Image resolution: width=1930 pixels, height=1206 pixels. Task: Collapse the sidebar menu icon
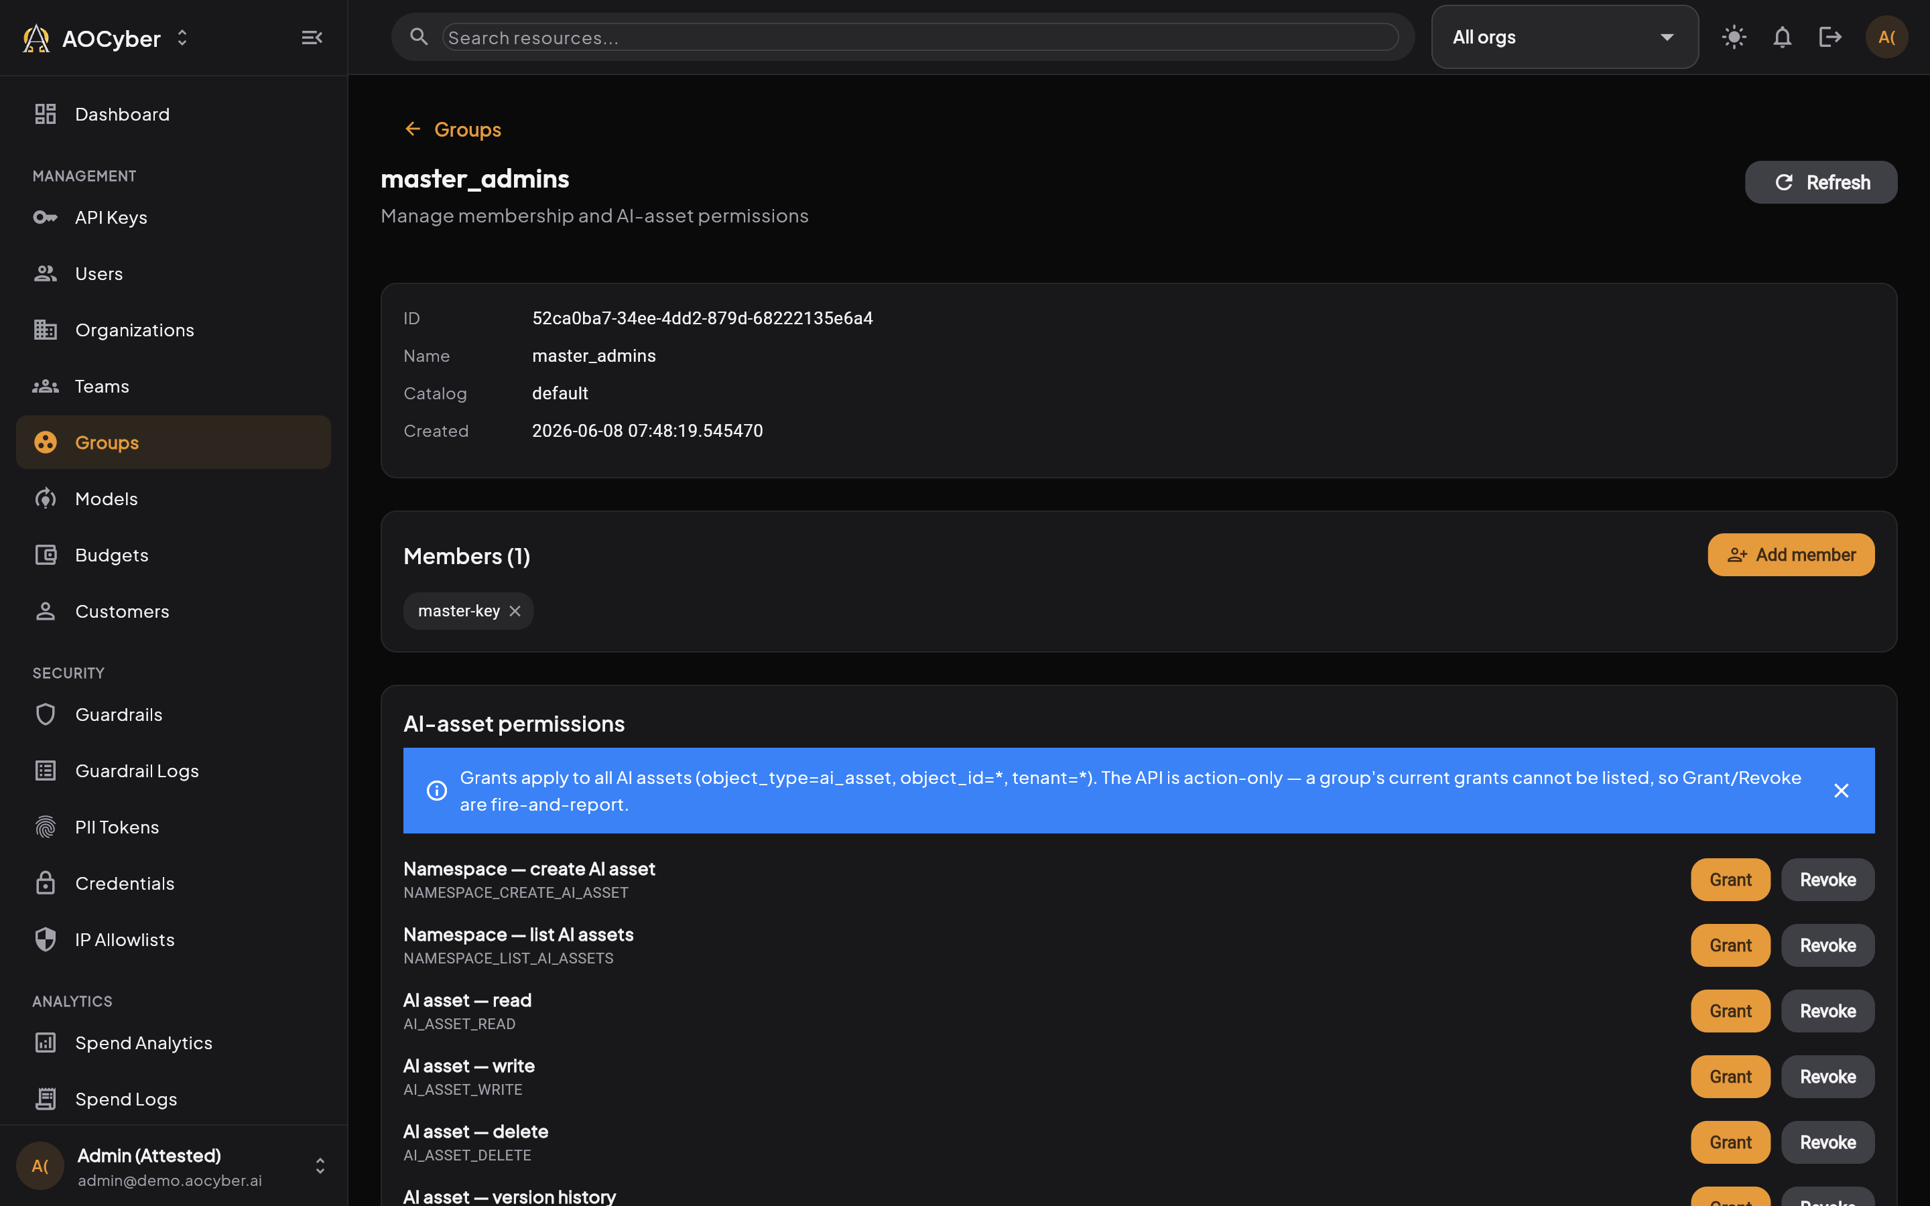click(x=312, y=38)
